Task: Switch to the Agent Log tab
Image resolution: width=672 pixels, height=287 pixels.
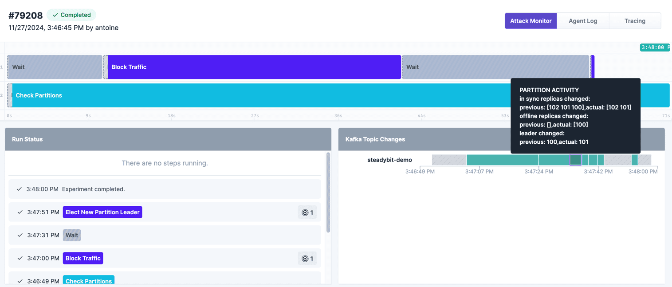Action: tap(583, 20)
